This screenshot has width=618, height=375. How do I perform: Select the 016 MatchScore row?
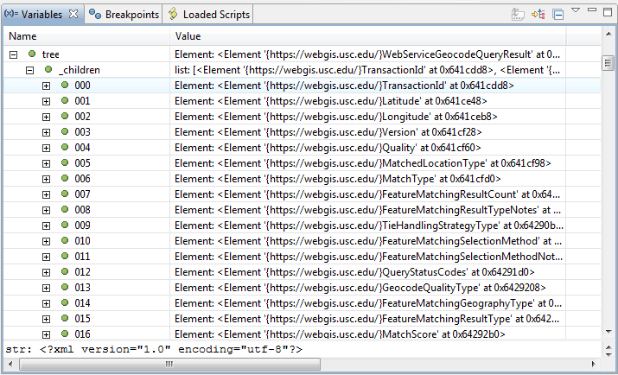point(302,334)
